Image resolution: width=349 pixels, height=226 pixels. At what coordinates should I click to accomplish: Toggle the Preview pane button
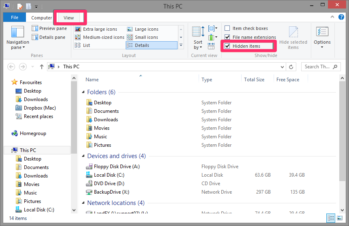49,28
